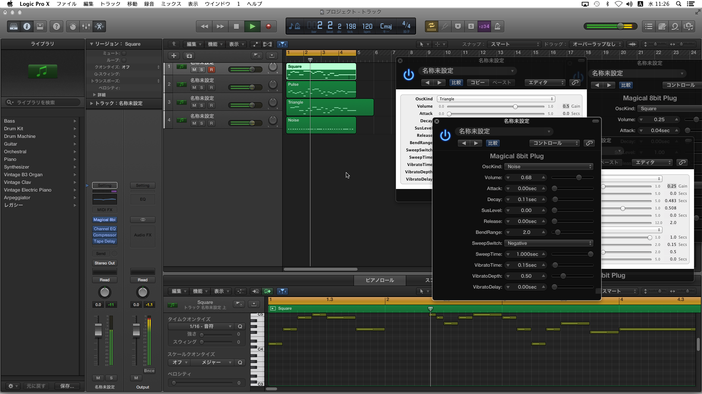Open the オーバーラップなし drag dropdown
The height and width of the screenshot is (394, 702).
tap(597, 44)
